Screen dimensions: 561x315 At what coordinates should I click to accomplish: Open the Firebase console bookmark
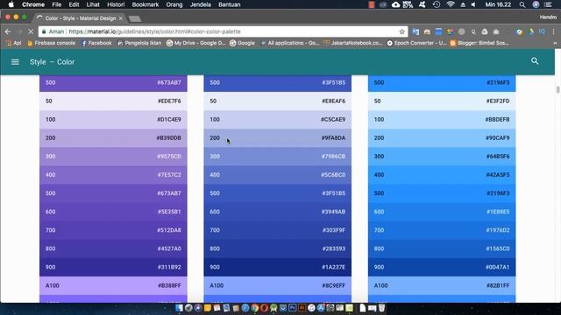click(x=51, y=43)
